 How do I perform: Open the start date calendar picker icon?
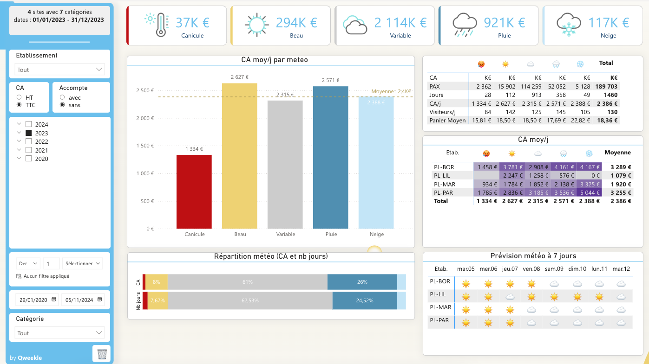[x=54, y=300]
